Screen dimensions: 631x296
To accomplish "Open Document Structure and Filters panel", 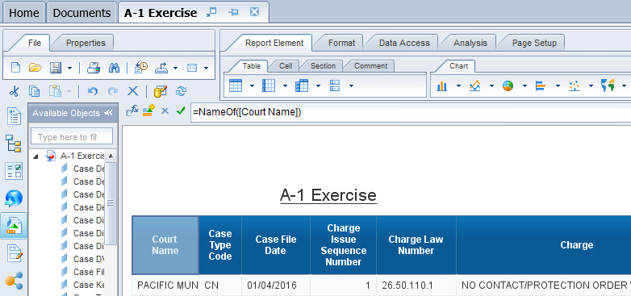I will click(15, 253).
